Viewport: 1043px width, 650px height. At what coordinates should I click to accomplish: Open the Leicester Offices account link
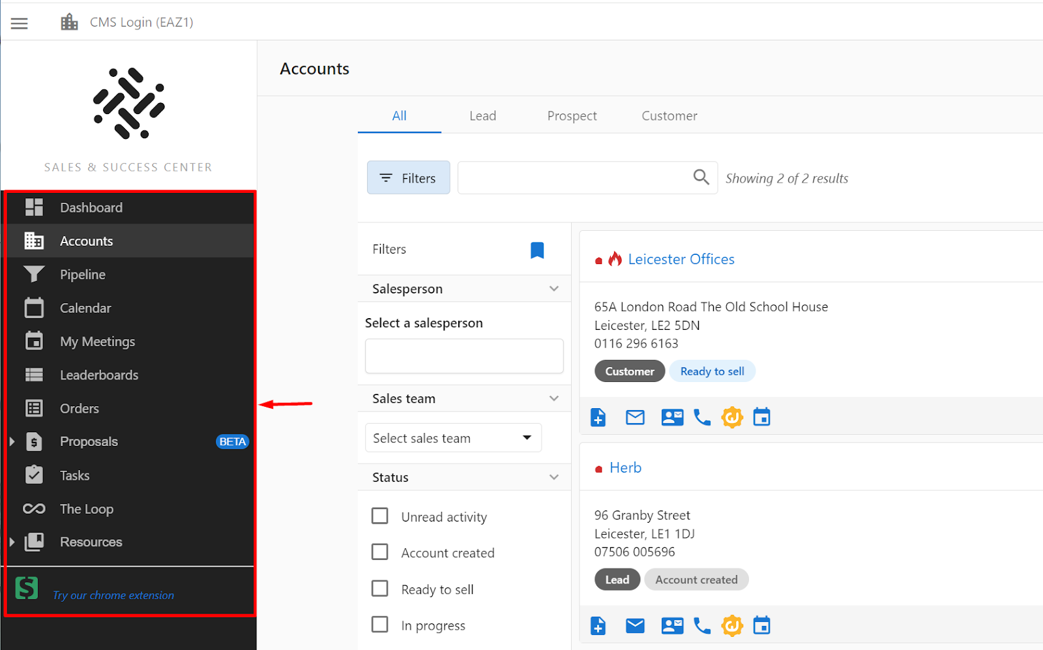coord(681,259)
